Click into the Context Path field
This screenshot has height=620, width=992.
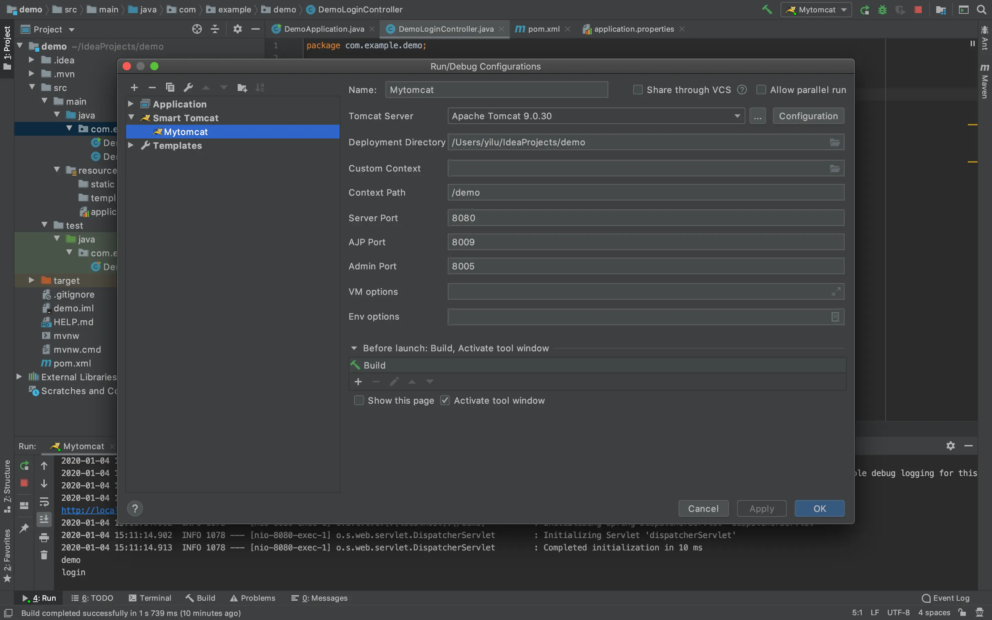(645, 192)
